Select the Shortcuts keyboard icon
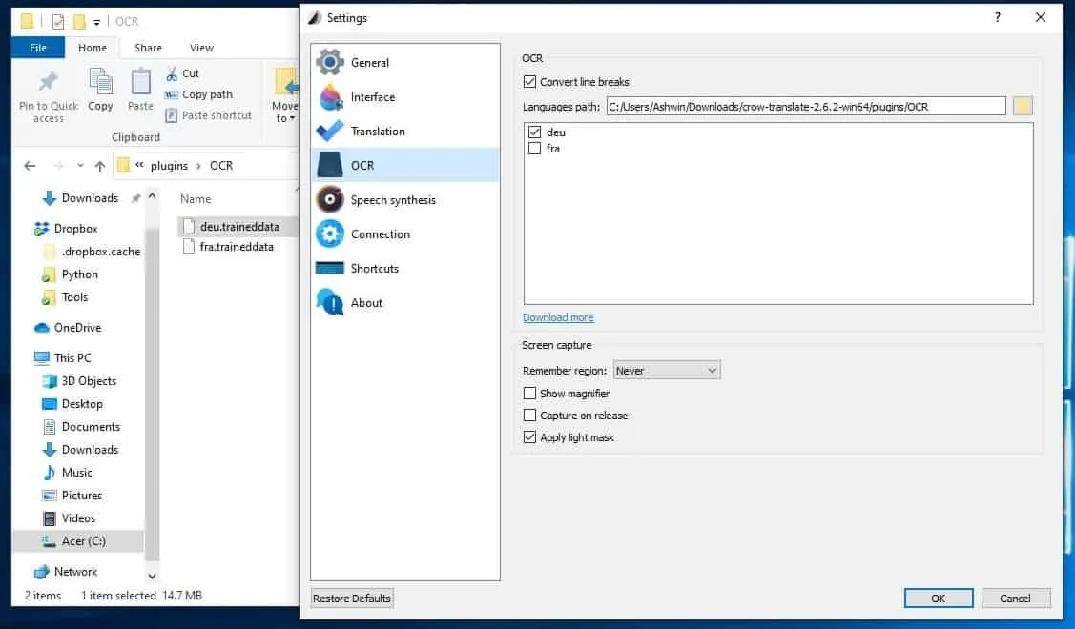This screenshot has width=1075, height=629. [x=330, y=268]
